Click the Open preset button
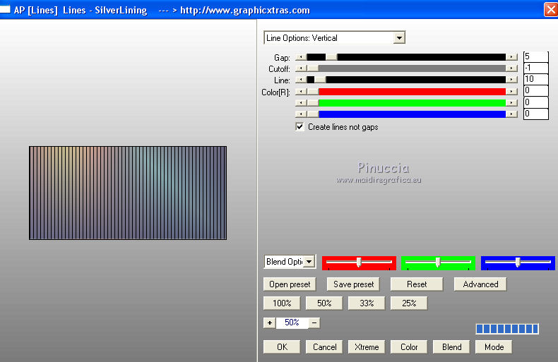This screenshot has width=558, height=362. click(x=290, y=284)
